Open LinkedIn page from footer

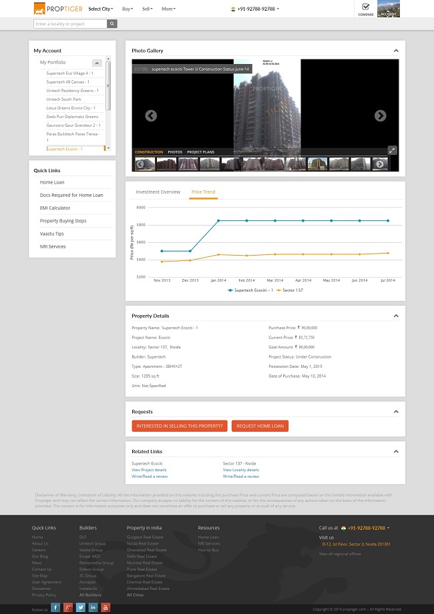pyautogui.click(x=93, y=607)
